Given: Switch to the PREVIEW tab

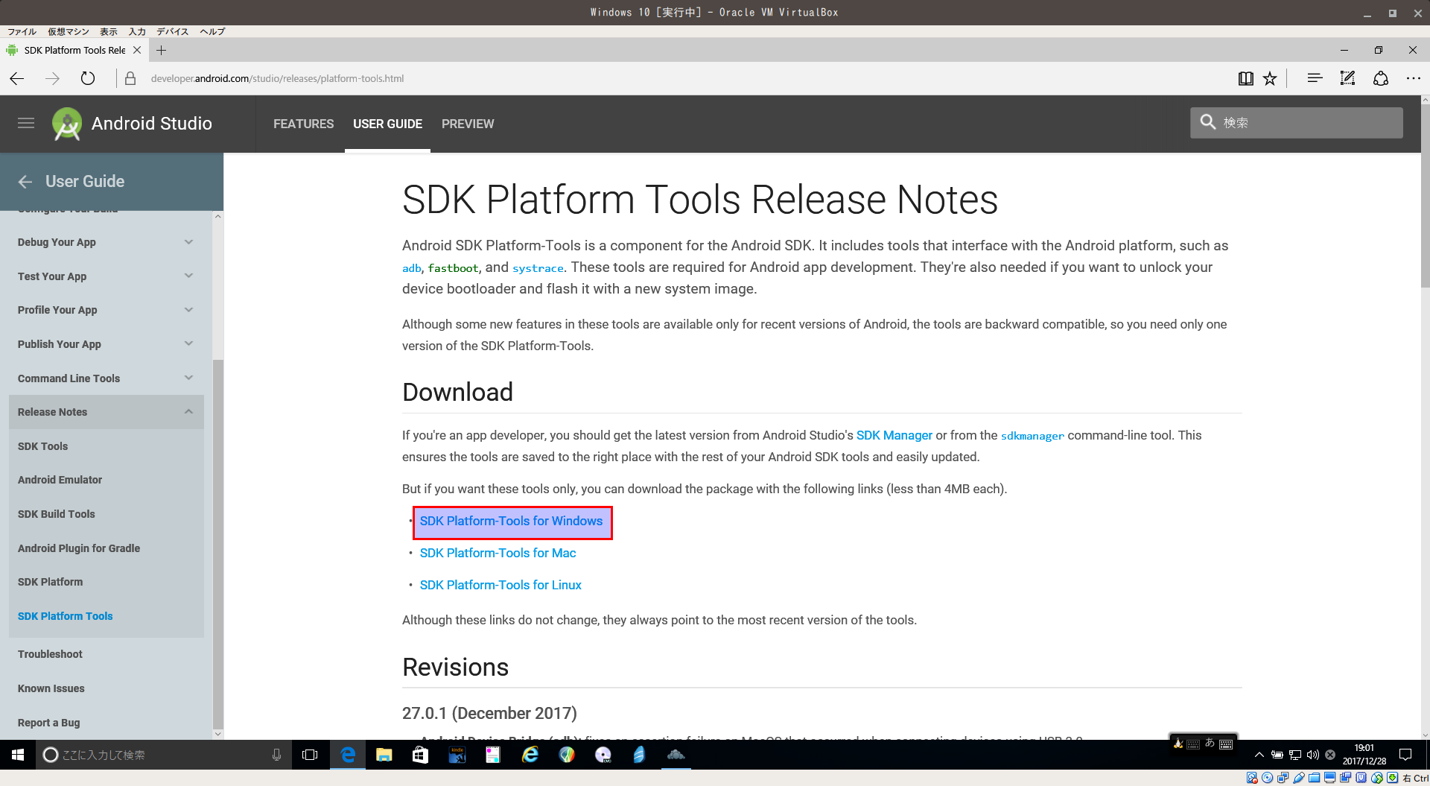Looking at the screenshot, I should click(468, 124).
